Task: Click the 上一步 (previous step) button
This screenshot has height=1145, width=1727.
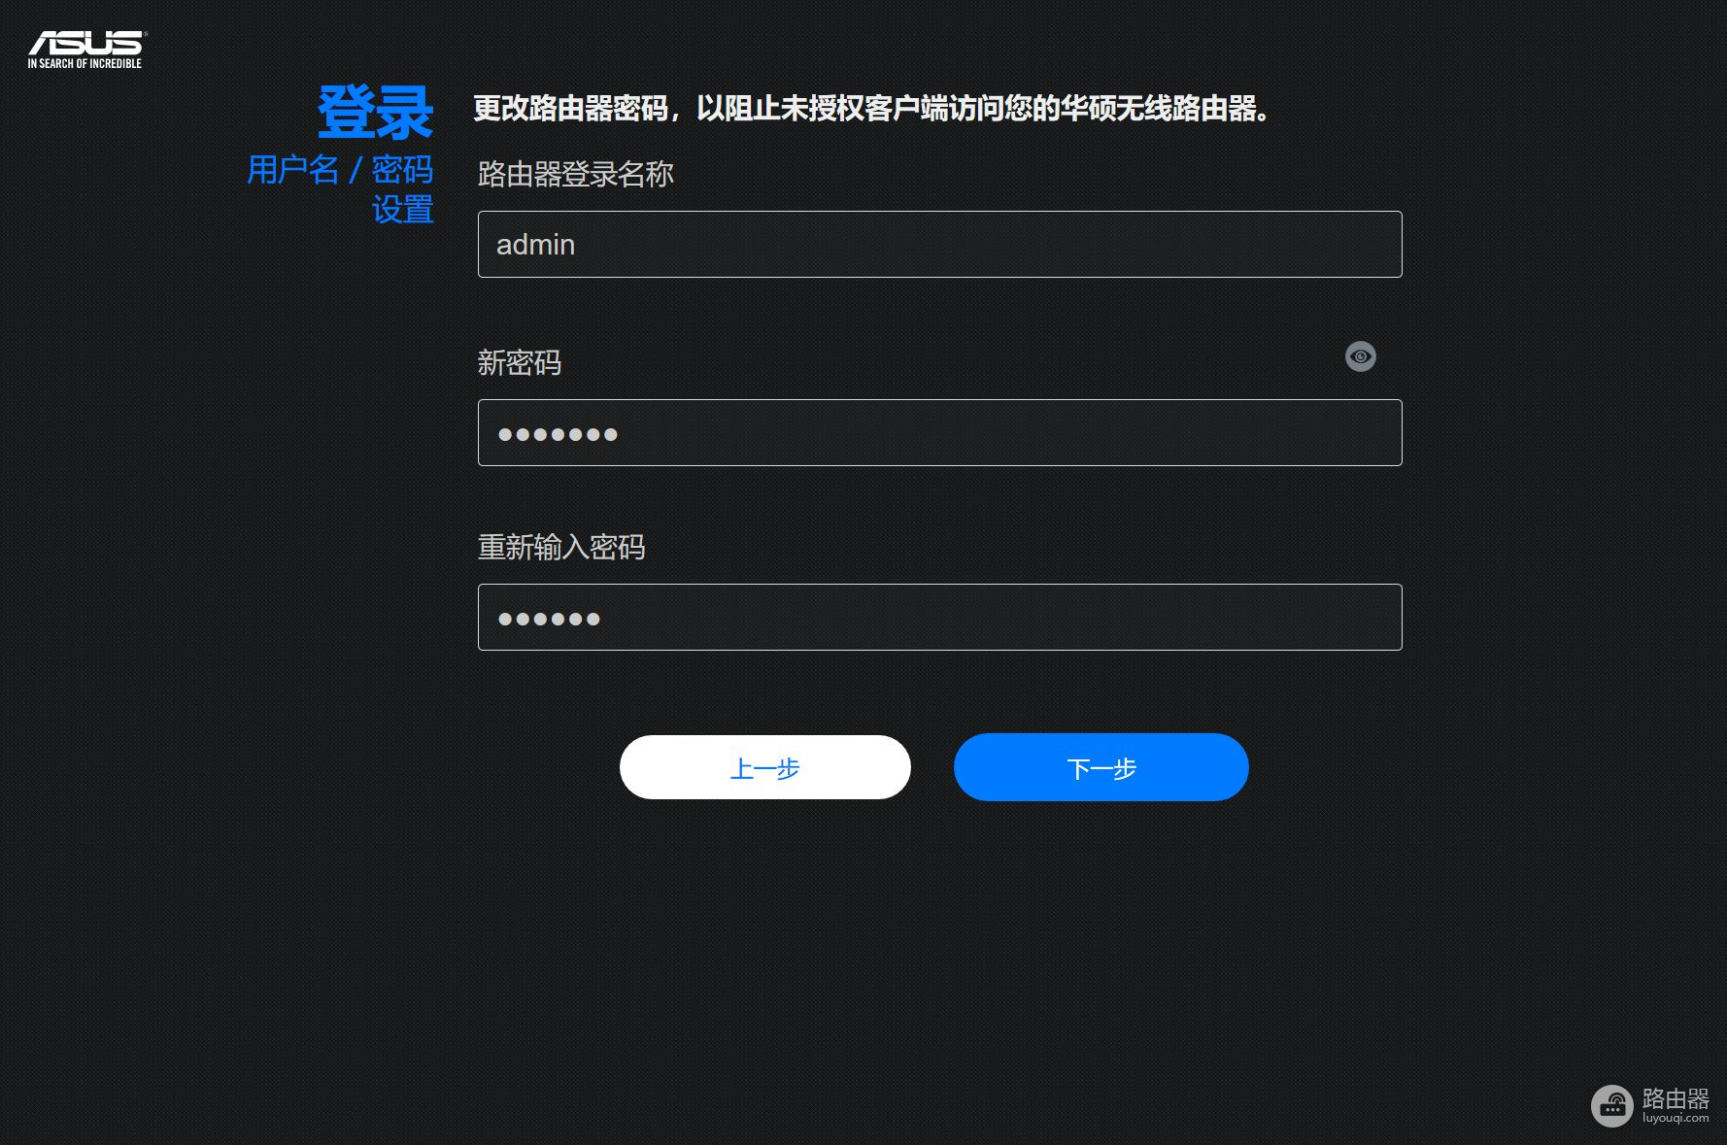Action: [765, 767]
